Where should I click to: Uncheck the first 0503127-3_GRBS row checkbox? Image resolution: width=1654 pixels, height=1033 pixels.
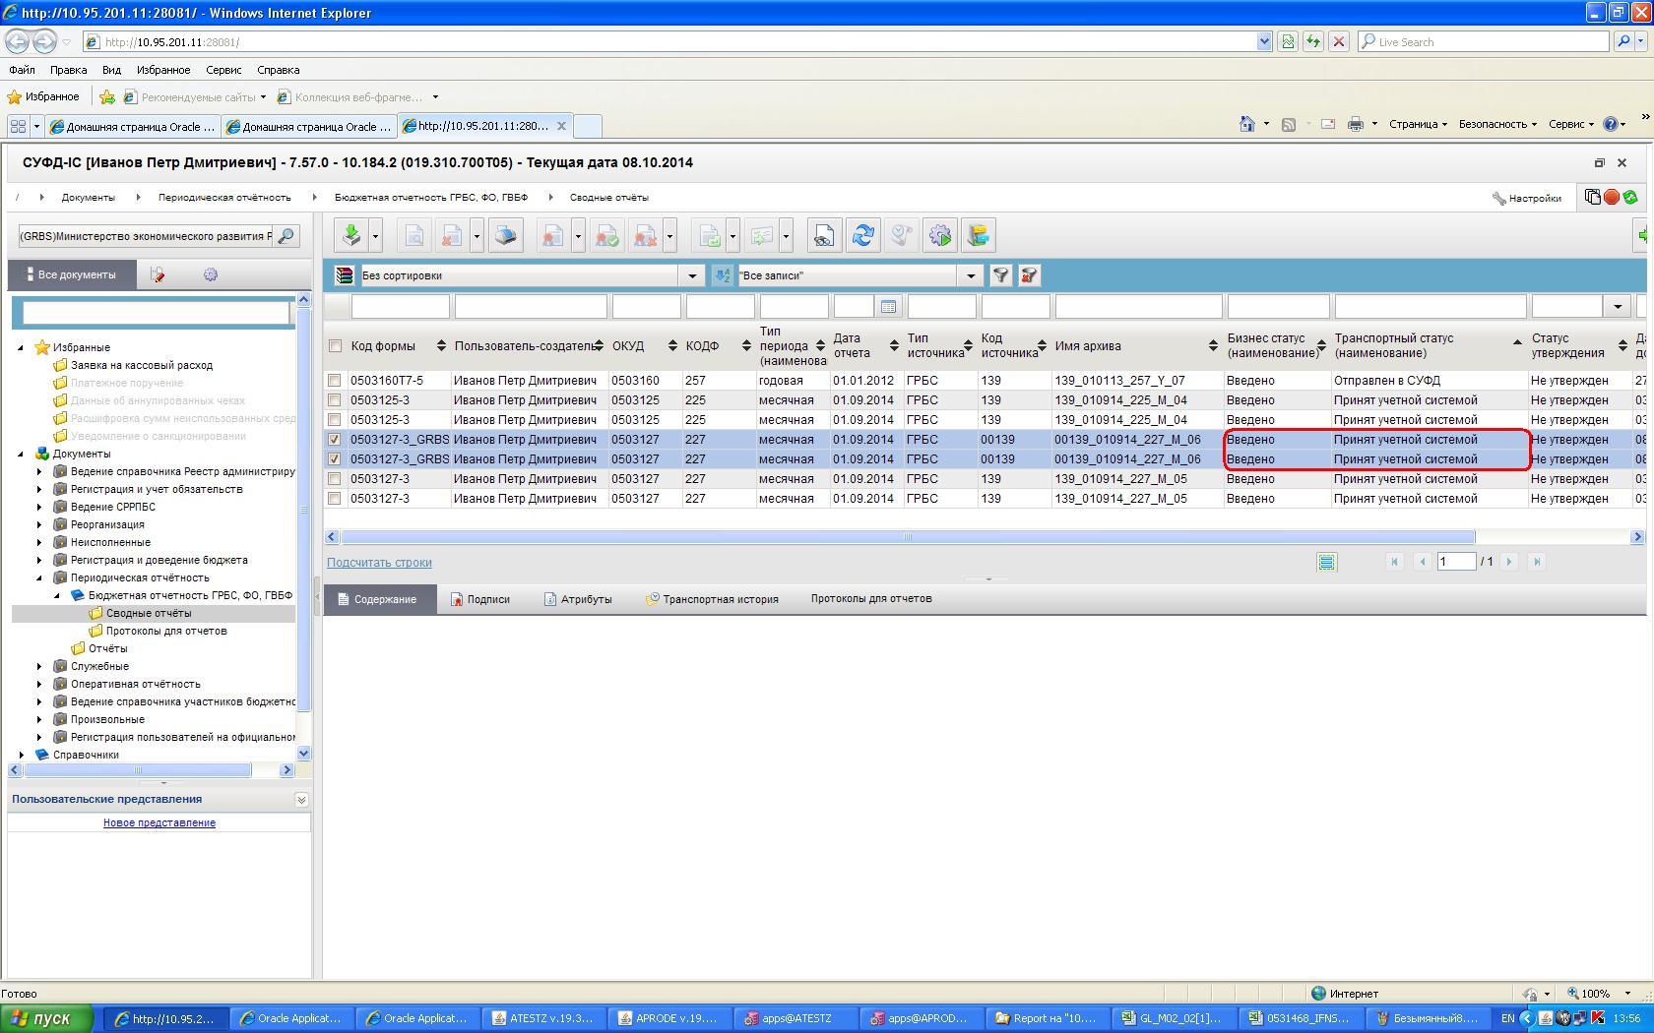pos(335,440)
